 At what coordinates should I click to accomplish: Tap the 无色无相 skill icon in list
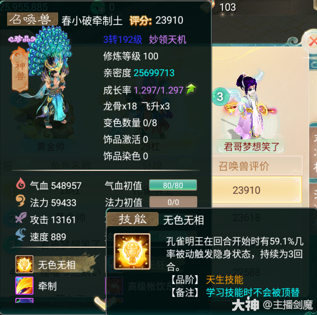pos(25,264)
